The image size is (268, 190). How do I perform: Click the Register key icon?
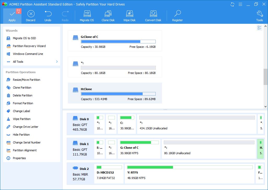[177, 14]
